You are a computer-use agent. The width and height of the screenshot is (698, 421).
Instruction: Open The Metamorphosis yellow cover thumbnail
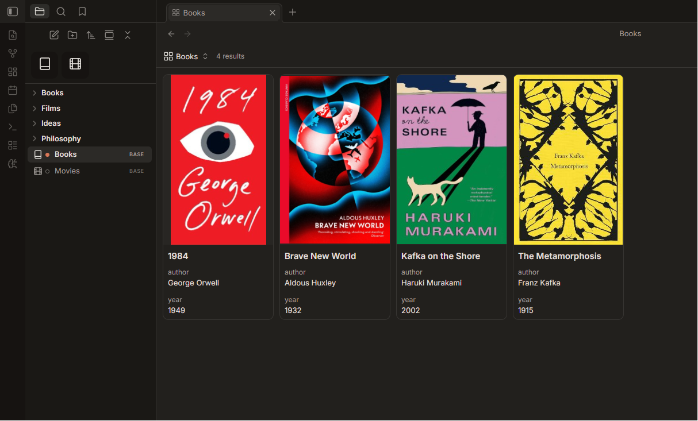pyautogui.click(x=569, y=160)
